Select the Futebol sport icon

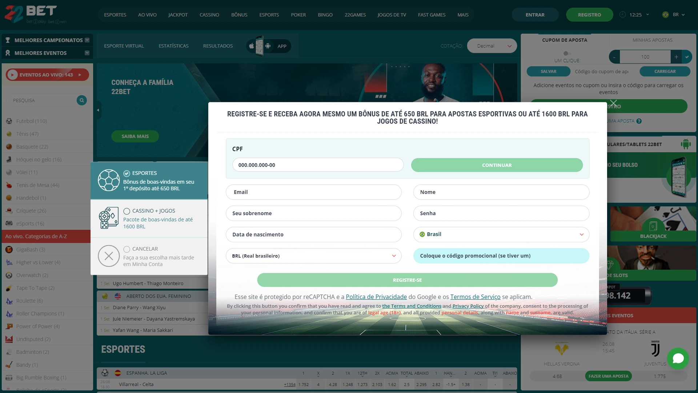pyautogui.click(x=9, y=121)
